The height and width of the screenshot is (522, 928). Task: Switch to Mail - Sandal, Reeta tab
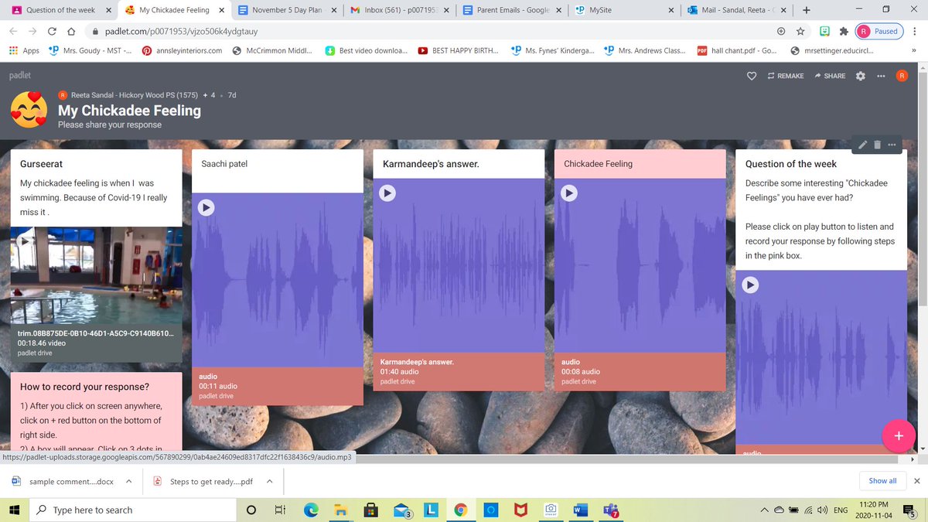(x=737, y=10)
